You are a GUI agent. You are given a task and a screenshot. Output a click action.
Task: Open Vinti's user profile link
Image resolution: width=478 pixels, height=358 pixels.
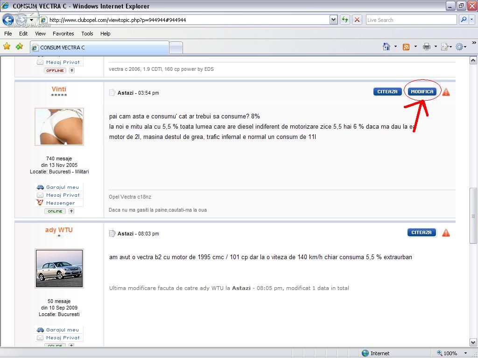(59, 89)
